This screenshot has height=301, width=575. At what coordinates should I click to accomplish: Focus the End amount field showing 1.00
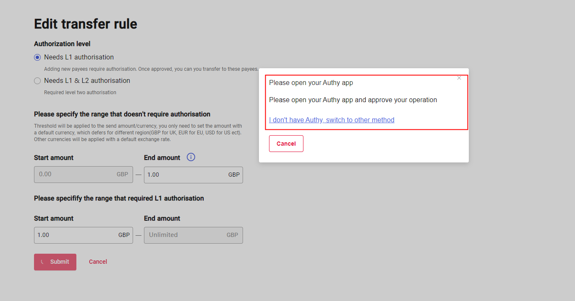point(185,175)
